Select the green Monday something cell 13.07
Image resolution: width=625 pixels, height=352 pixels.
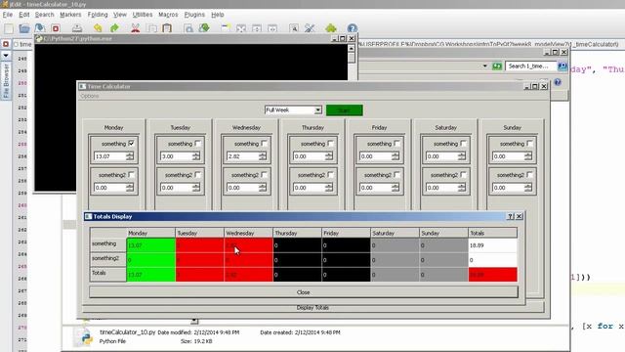pyautogui.click(x=151, y=245)
